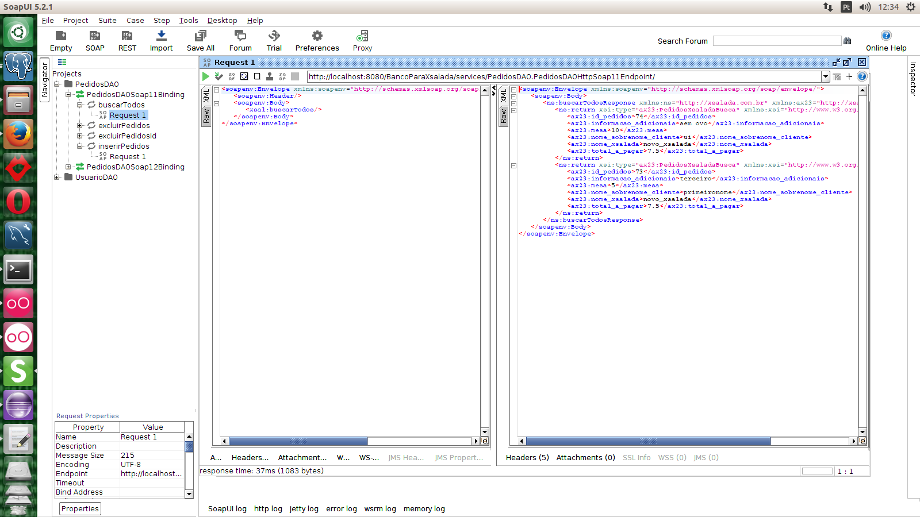Expand the excluirPedidosId operation node
This screenshot has width=920, height=517.
(80, 136)
